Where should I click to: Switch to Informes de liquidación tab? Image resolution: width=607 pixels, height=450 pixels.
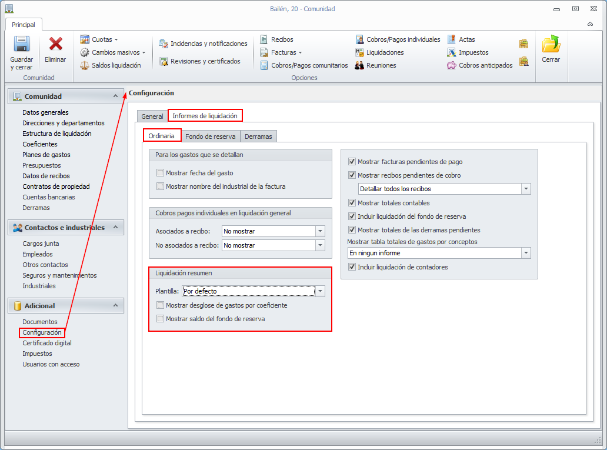(x=205, y=116)
